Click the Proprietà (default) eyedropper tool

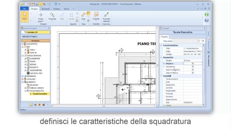click(106, 17)
